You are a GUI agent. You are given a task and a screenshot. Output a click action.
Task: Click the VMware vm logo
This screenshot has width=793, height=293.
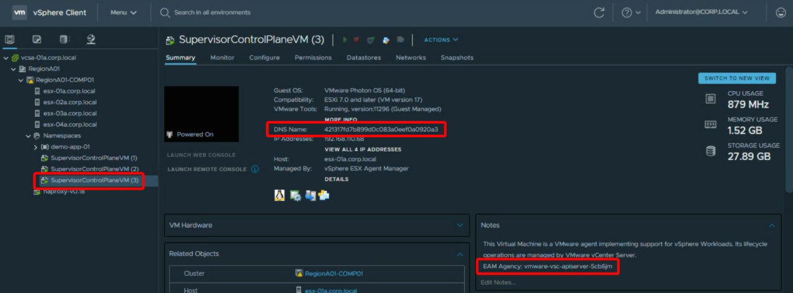pos(20,12)
